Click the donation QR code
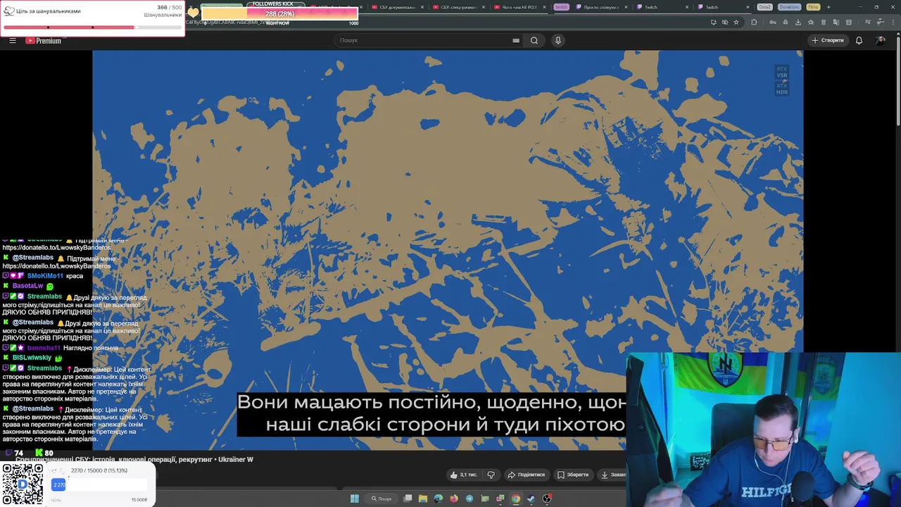Image resolution: width=901 pixels, height=507 pixels. [23, 484]
